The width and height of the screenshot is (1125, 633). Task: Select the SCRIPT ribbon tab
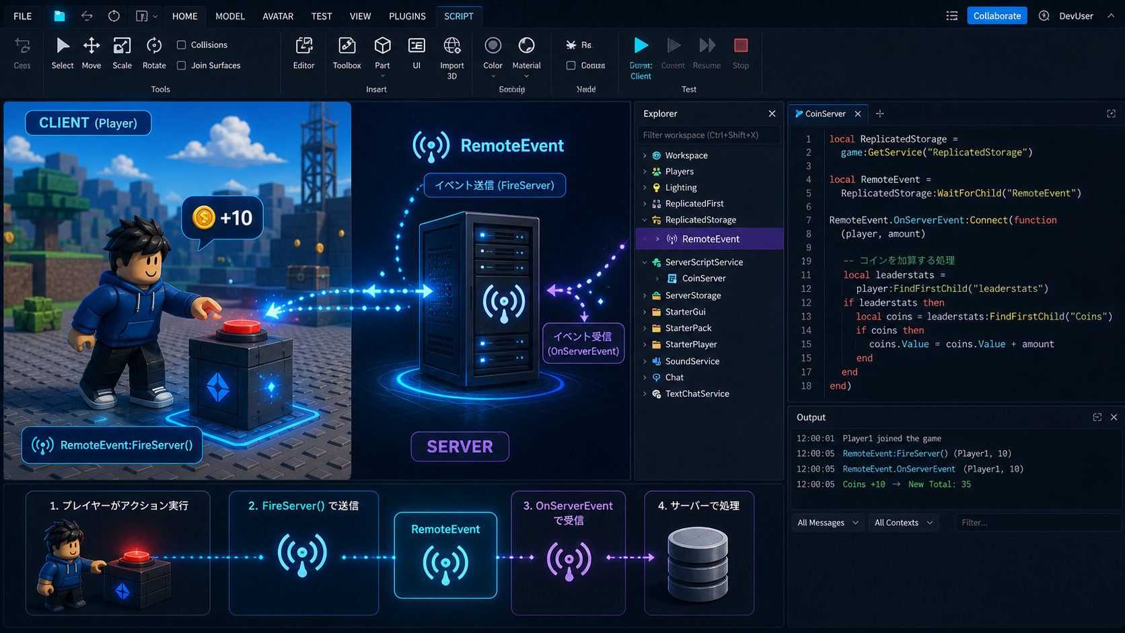point(459,16)
